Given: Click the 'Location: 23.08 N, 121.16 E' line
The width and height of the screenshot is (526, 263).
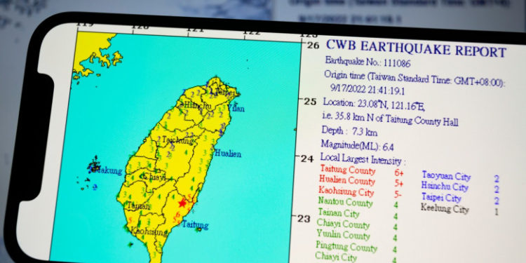Looking at the screenshot, I should (374, 104).
